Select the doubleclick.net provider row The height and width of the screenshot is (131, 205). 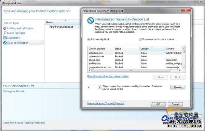click(x=135, y=57)
